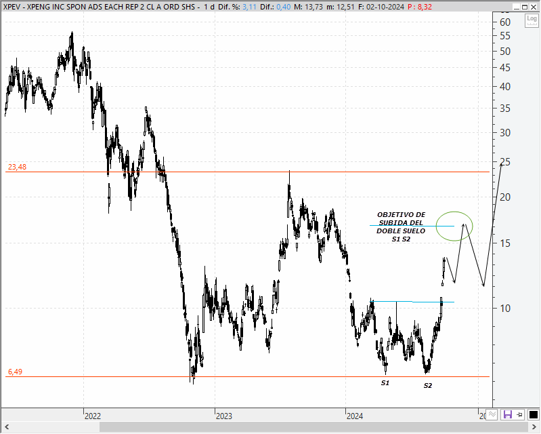Click the purple save floppy-disk icon
The height and width of the screenshot is (434, 541).
coord(508,414)
